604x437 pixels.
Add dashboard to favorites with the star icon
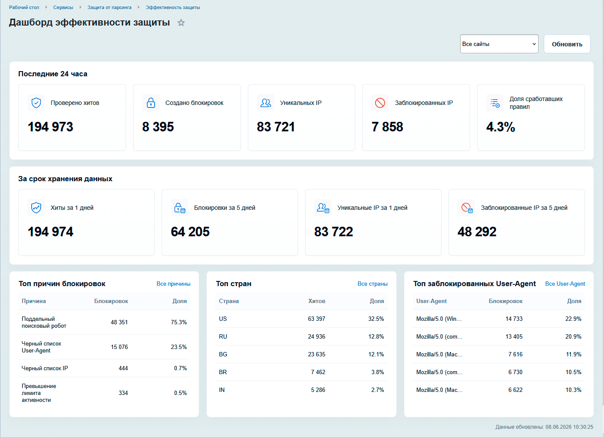(x=181, y=23)
